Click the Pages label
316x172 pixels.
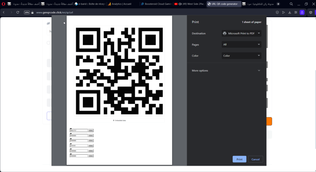(x=195, y=45)
